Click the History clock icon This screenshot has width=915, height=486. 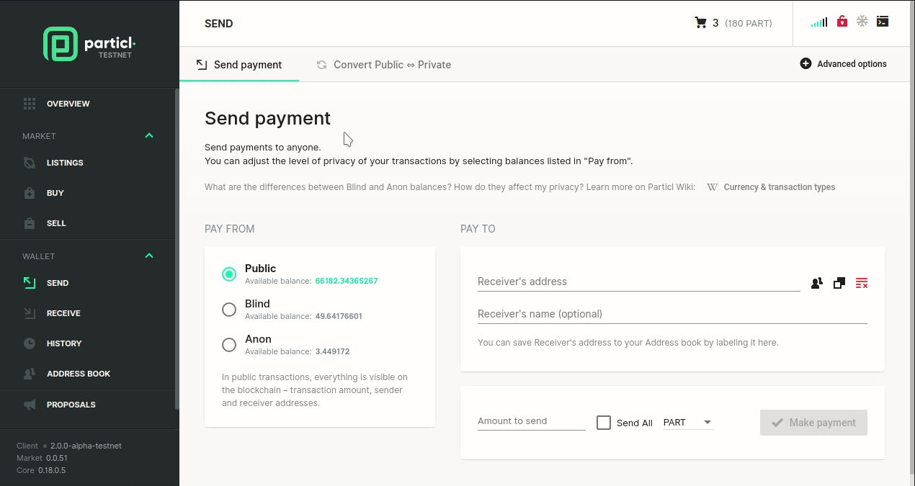[x=30, y=343]
